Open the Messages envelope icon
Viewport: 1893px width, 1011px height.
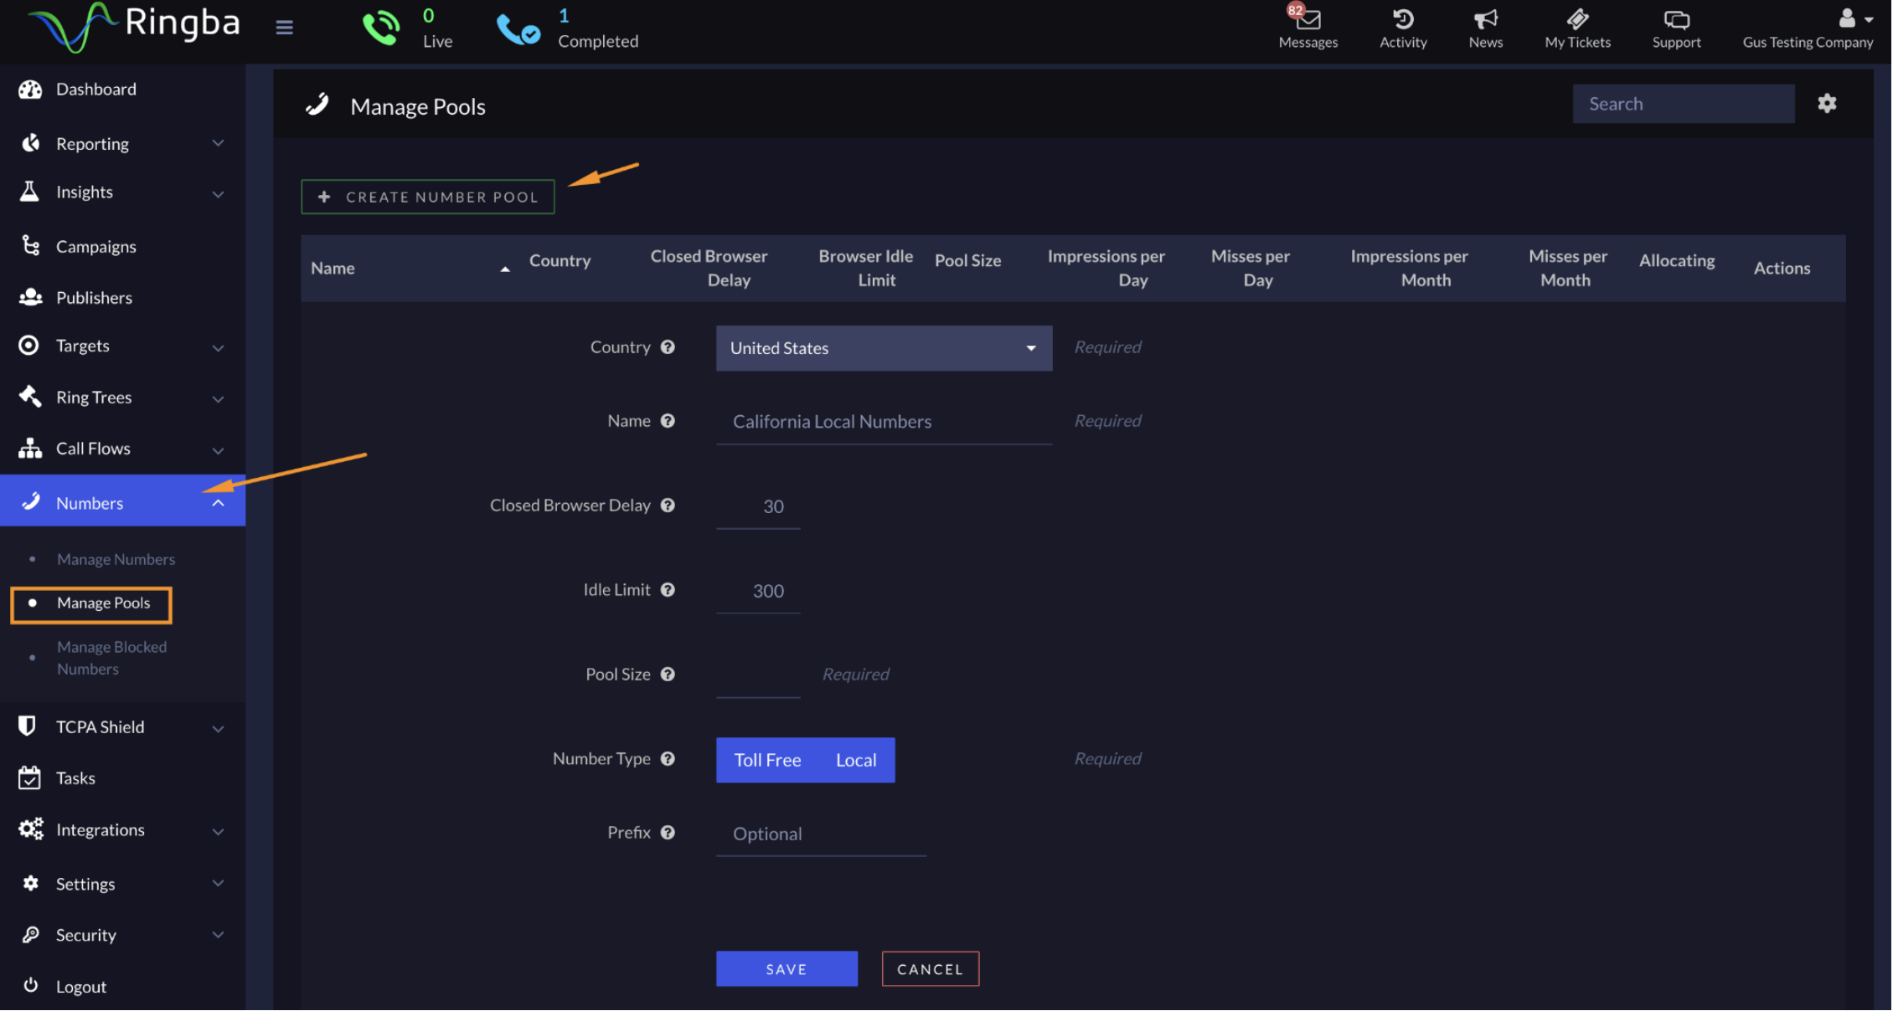[x=1308, y=20]
